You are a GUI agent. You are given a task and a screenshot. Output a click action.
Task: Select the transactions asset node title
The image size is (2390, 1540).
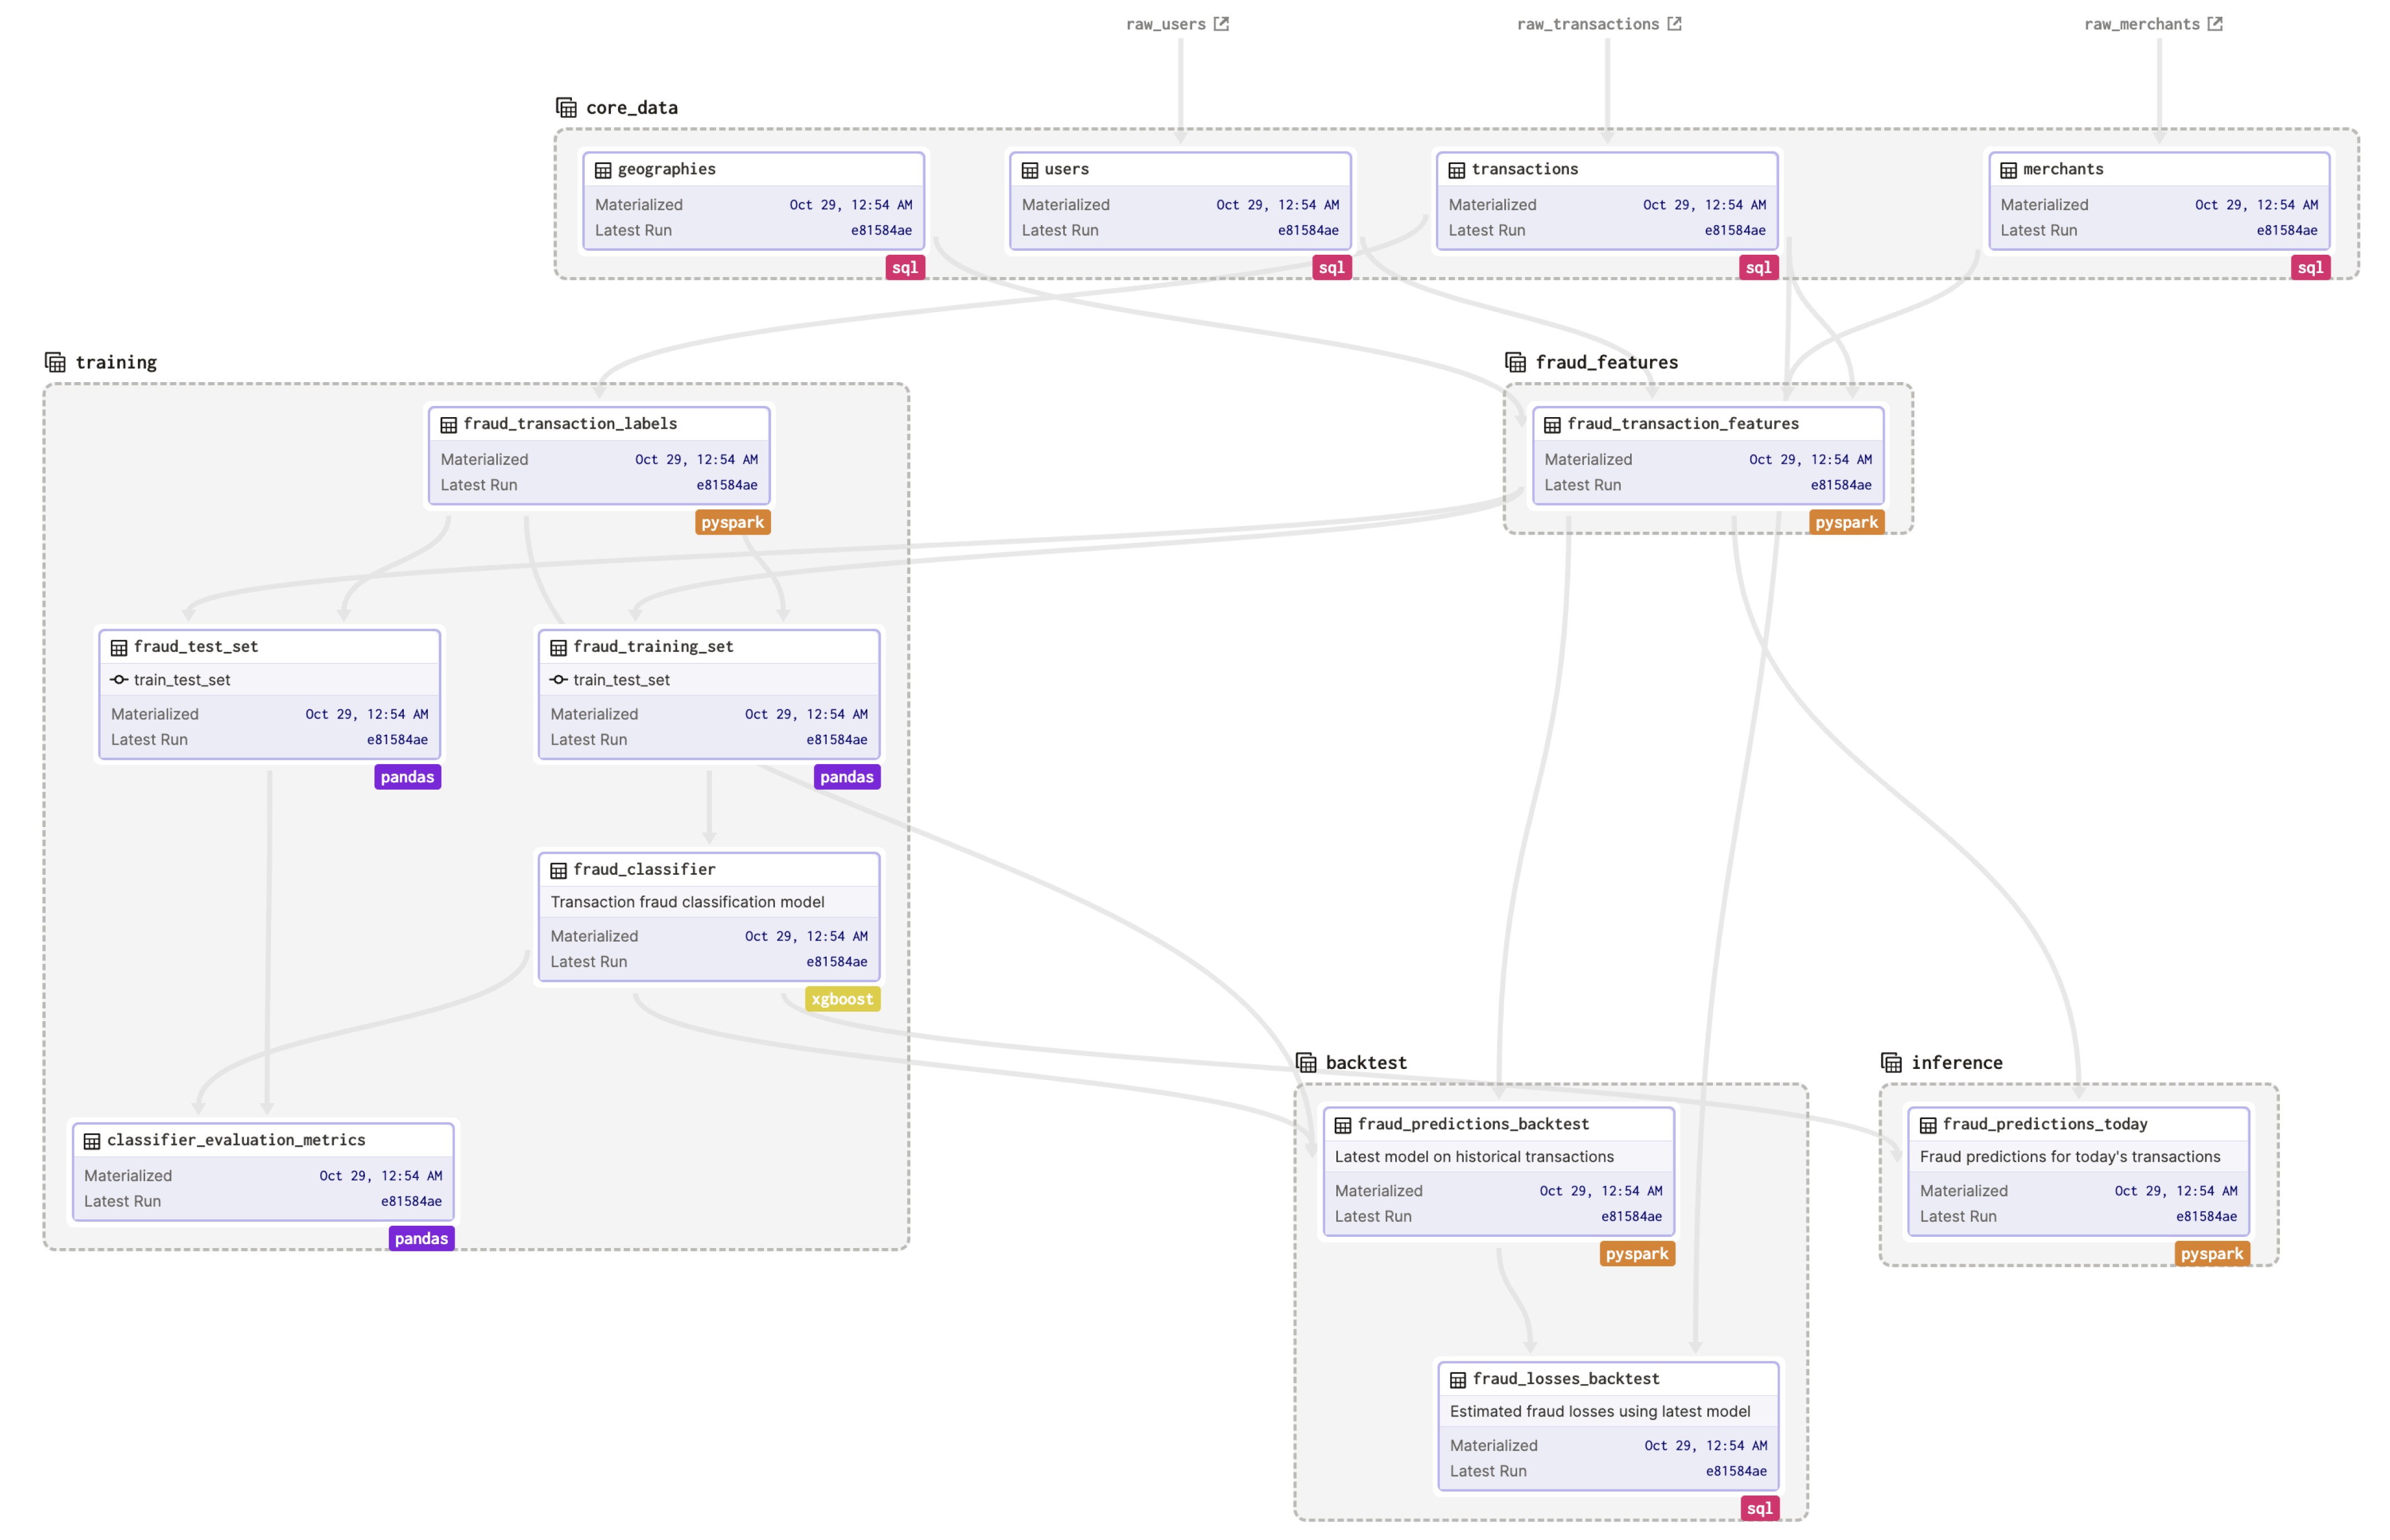tap(1525, 169)
